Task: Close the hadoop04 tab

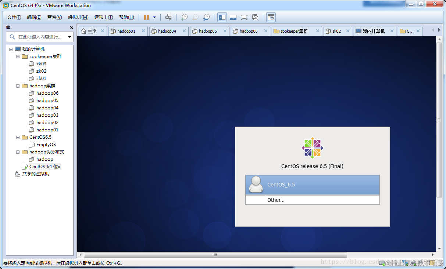Action: (184, 31)
